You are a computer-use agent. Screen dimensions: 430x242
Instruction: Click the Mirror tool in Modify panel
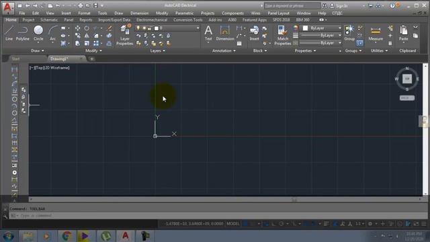(87, 36)
